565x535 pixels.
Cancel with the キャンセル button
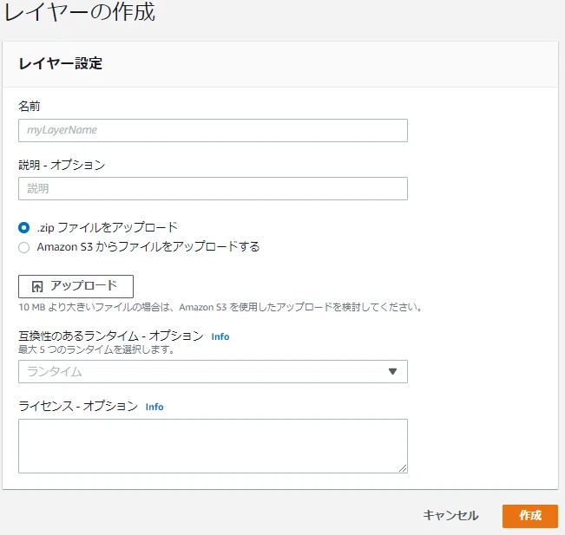coord(450,515)
